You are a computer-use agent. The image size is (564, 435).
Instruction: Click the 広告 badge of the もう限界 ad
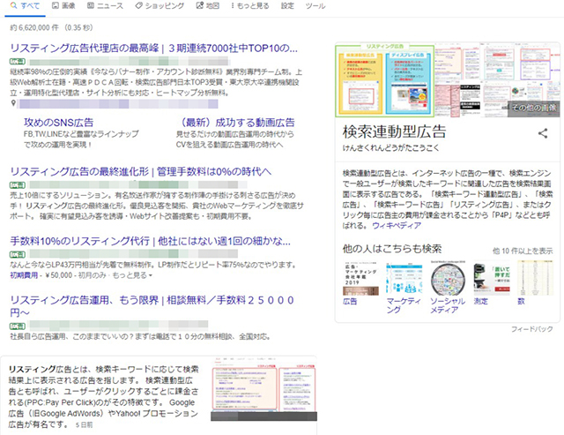[x=18, y=326]
